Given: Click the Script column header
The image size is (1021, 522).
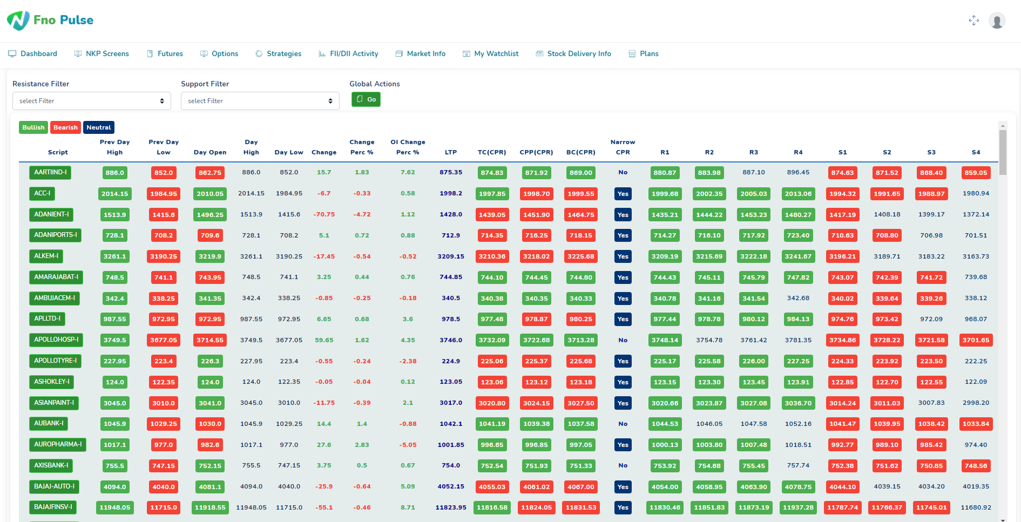Looking at the screenshot, I should click(58, 152).
